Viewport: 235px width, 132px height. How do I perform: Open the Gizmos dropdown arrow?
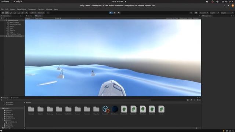point(200,18)
